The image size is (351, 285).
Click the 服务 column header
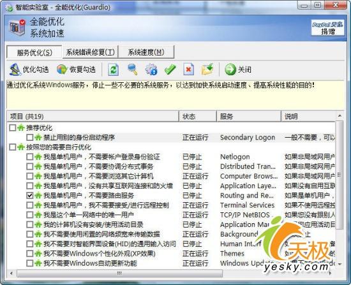pos(249,116)
